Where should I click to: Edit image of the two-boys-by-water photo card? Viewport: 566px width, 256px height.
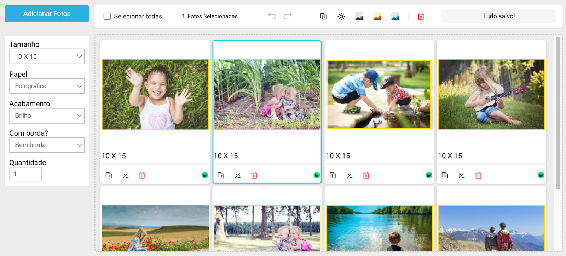click(x=350, y=175)
